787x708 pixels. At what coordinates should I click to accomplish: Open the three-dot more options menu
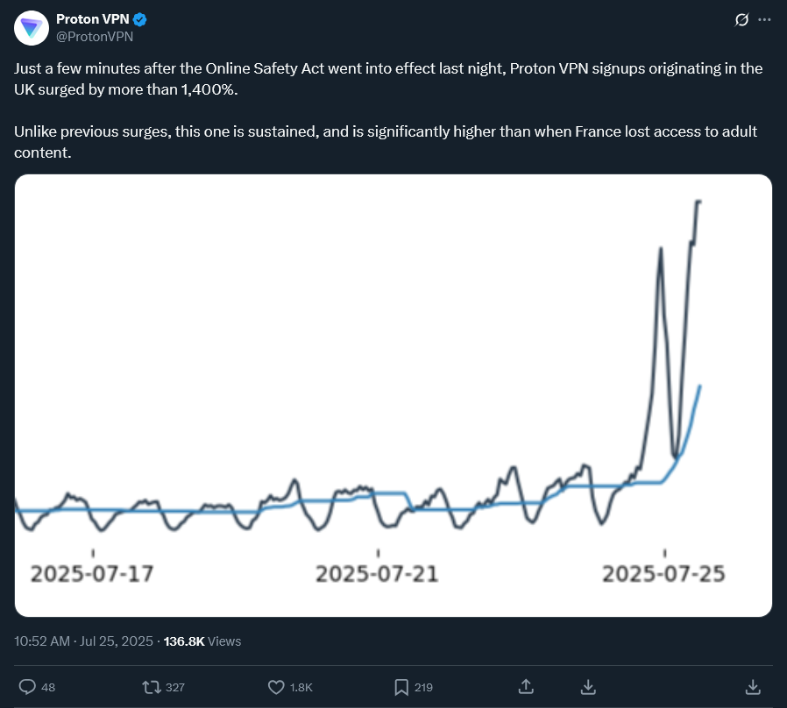pos(764,19)
